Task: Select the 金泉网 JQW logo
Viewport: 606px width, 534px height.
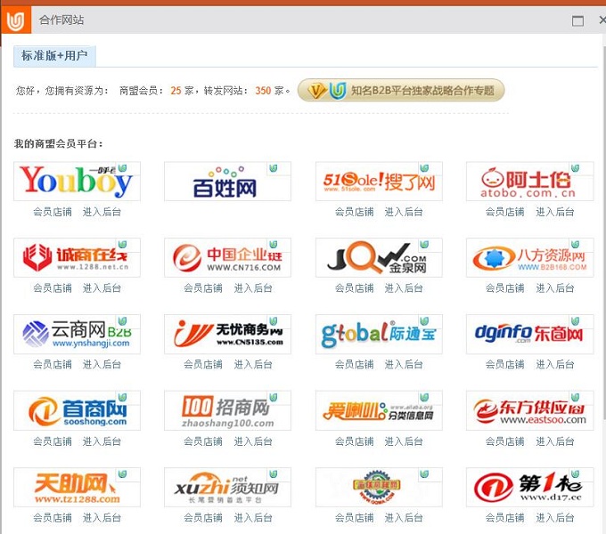Action: [x=379, y=258]
